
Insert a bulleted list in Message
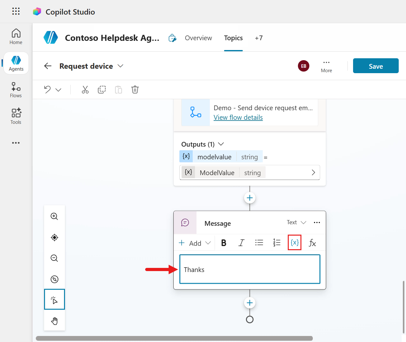[x=259, y=243]
